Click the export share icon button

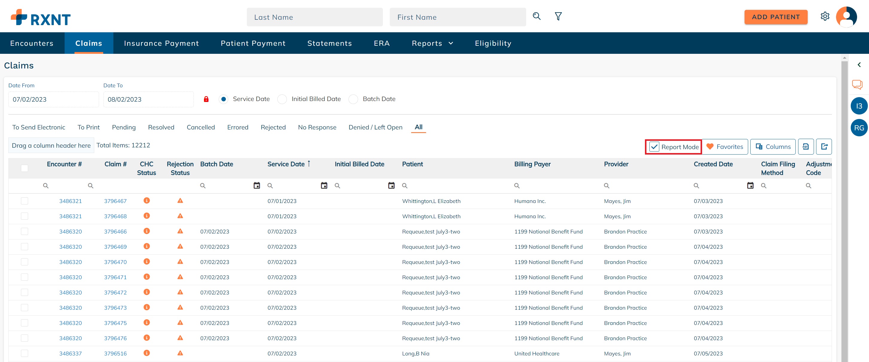click(x=824, y=146)
